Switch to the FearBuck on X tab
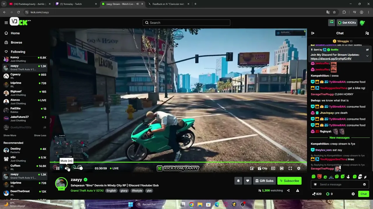 168,4
